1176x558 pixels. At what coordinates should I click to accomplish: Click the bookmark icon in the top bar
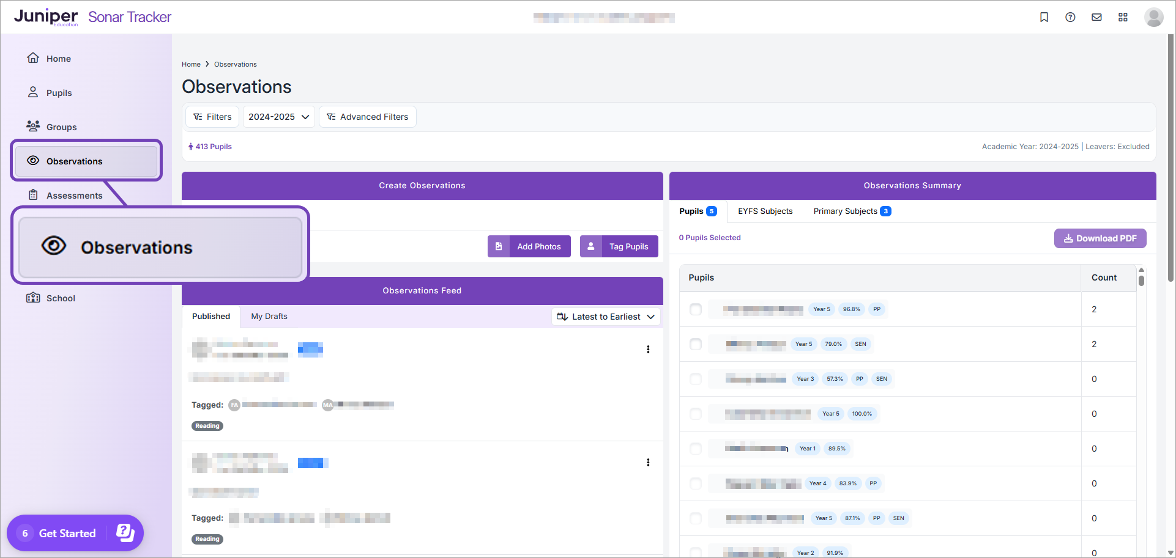1044,17
